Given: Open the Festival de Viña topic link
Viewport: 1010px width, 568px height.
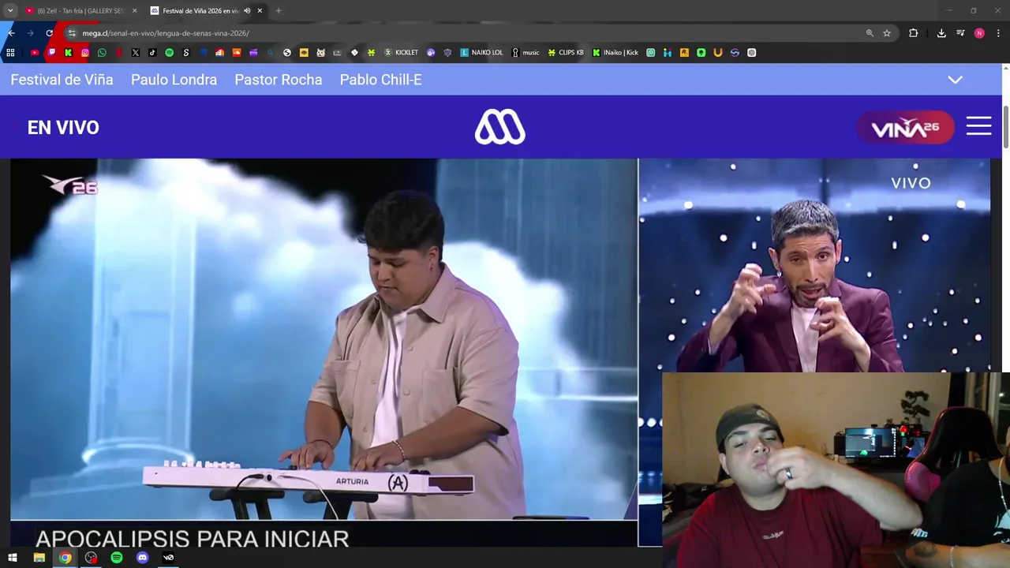Looking at the screenshot, I should 62,80.
